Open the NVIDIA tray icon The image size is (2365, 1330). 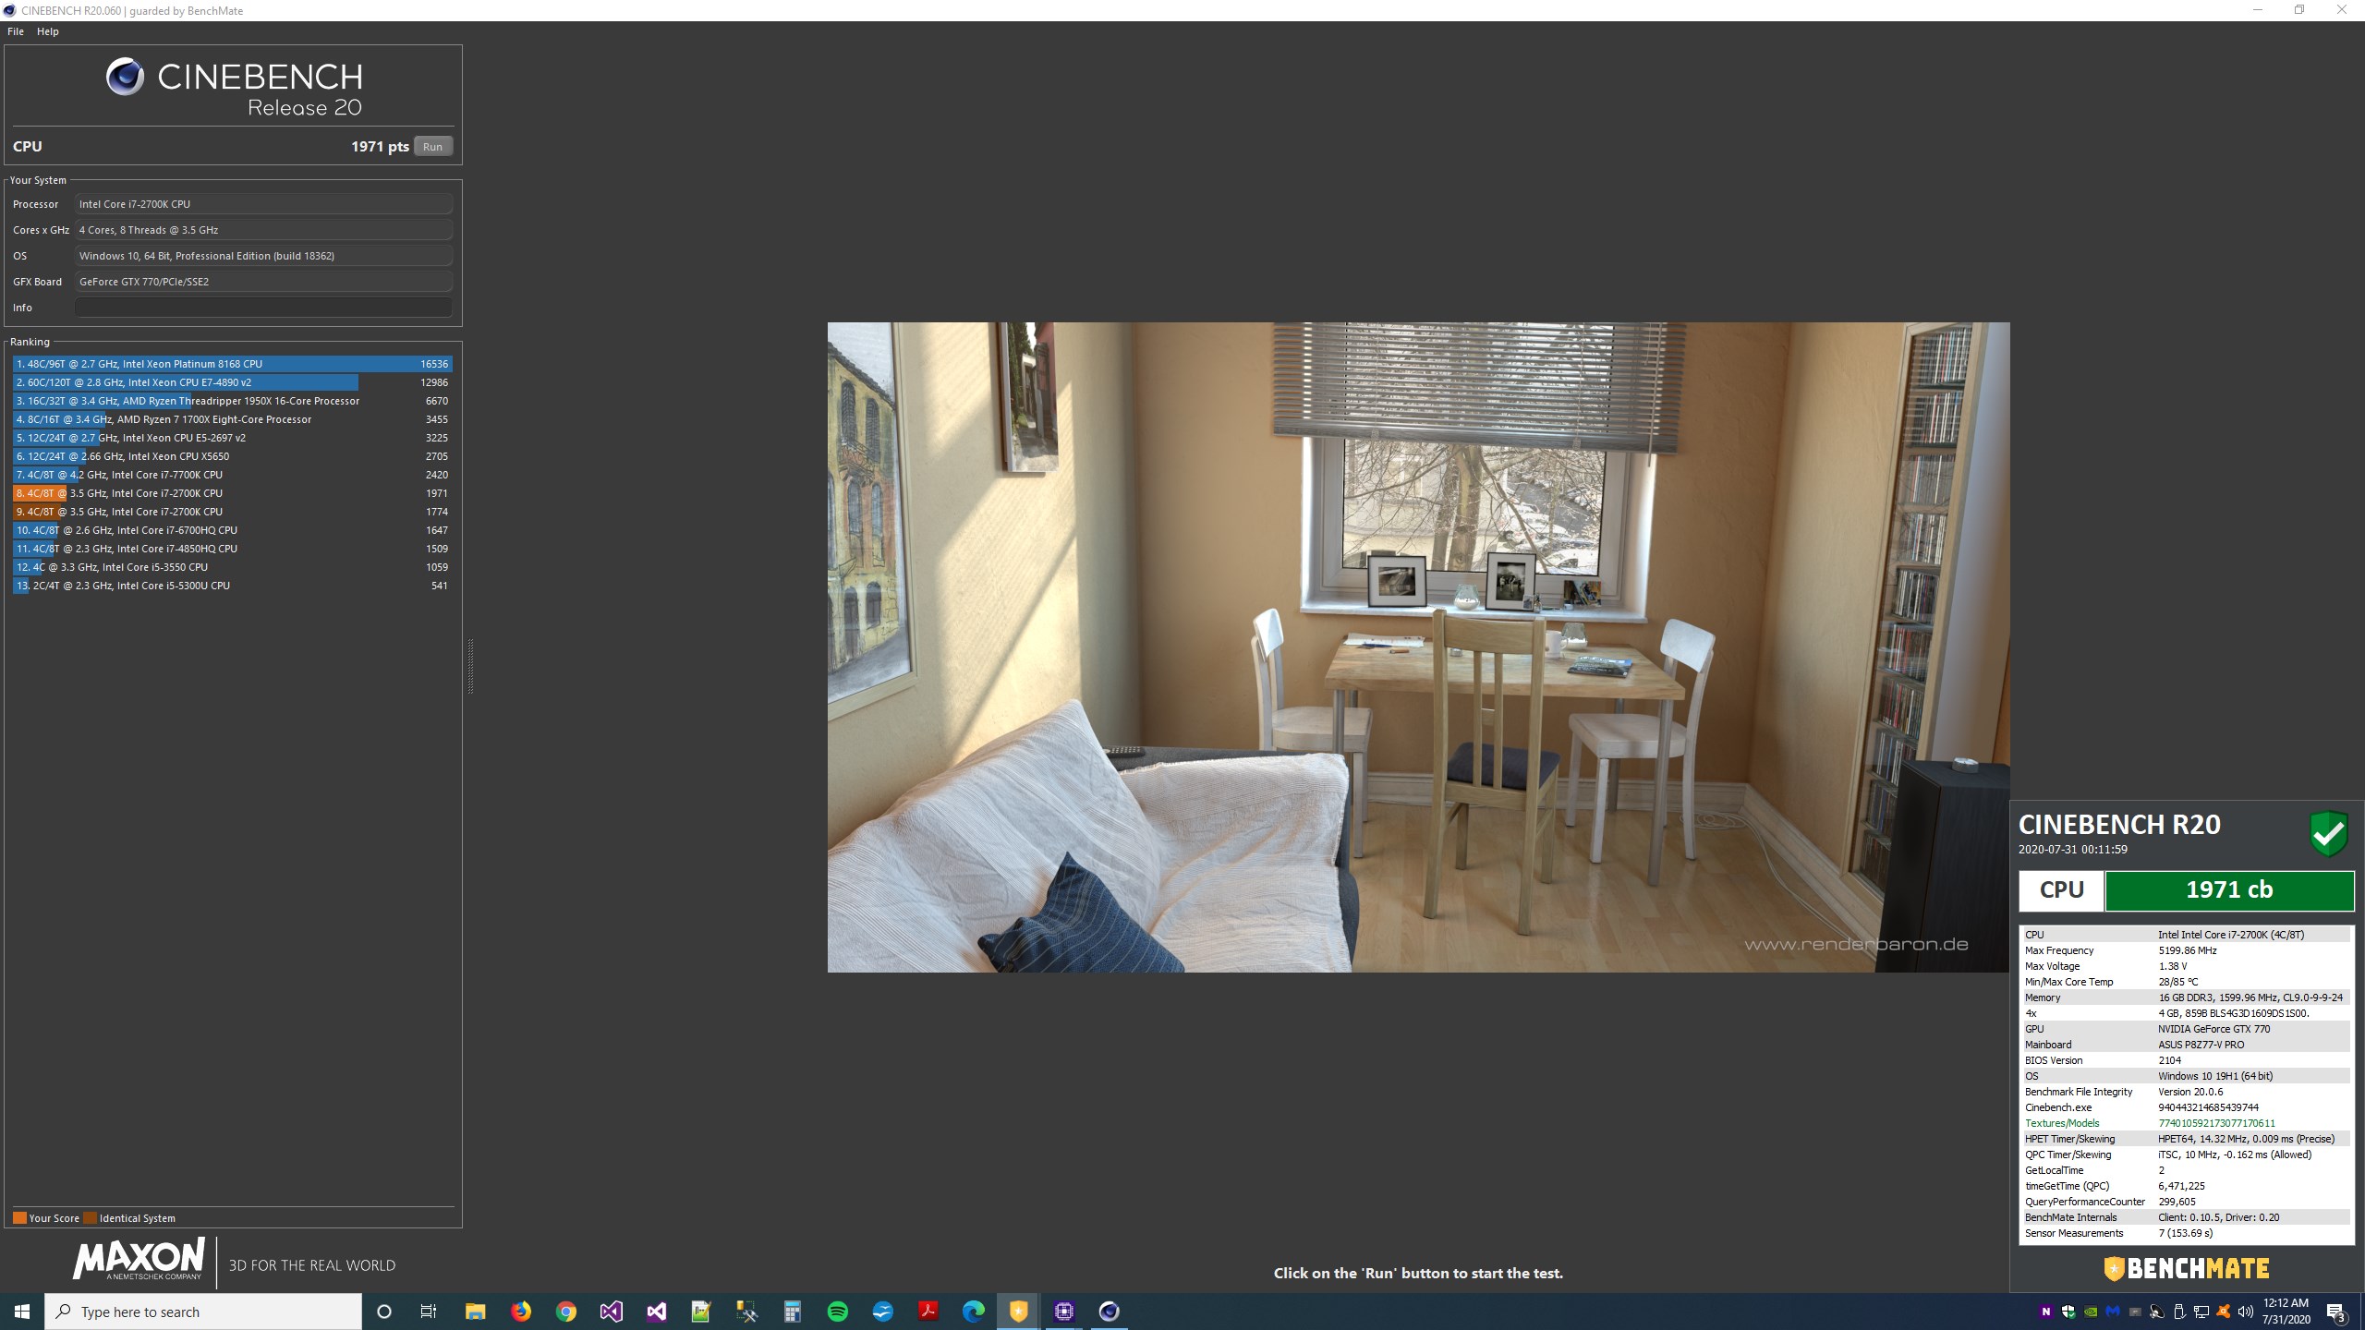[x=2091, y=1312]
